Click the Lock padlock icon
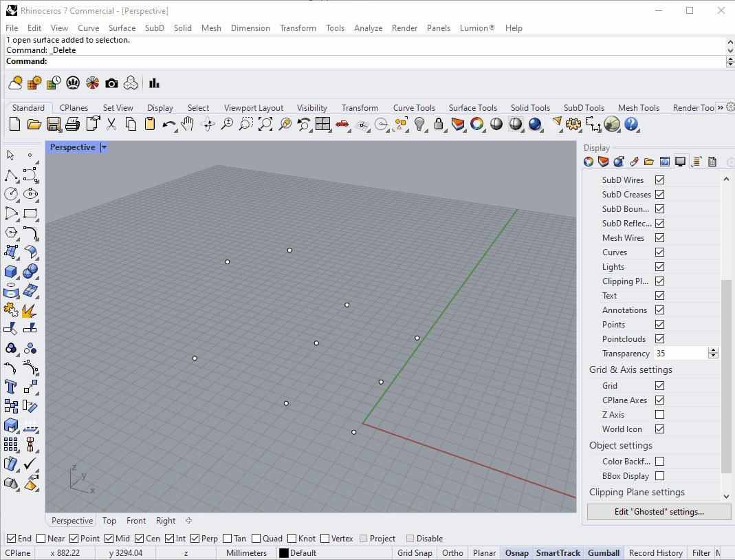Viewport: 735px width, 560px height. pyautogui.click(x=439, y=125)
